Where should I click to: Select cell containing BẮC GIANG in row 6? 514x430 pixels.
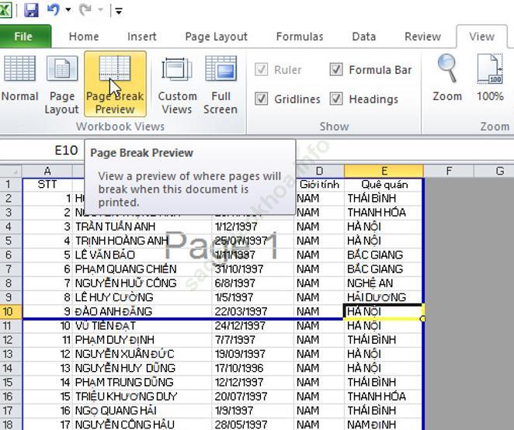point(384,255)
